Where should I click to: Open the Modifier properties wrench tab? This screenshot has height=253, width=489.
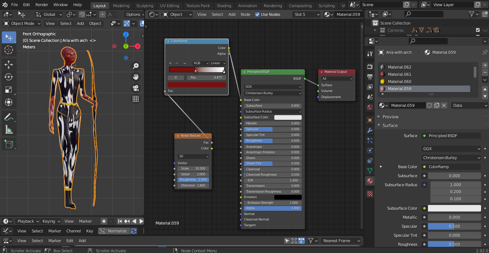(370, 130)
